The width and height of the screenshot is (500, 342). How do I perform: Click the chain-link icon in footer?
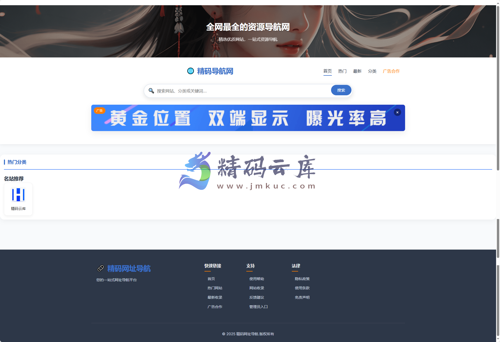coord(101,268)
